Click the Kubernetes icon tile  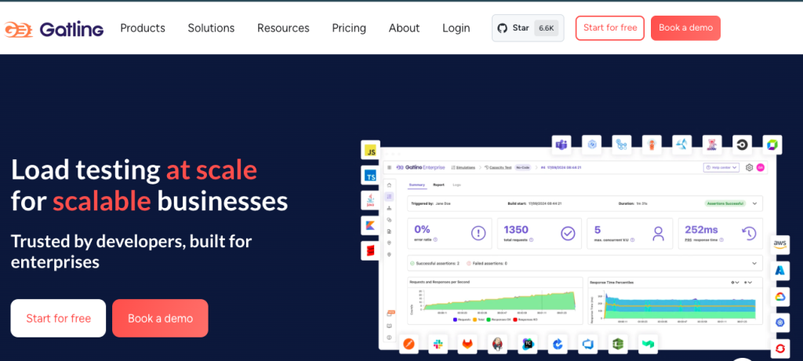point(780,322)
